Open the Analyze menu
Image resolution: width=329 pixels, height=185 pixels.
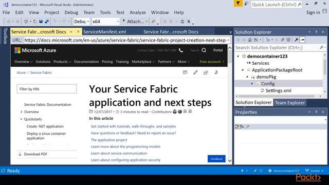[x=138, y=12]
